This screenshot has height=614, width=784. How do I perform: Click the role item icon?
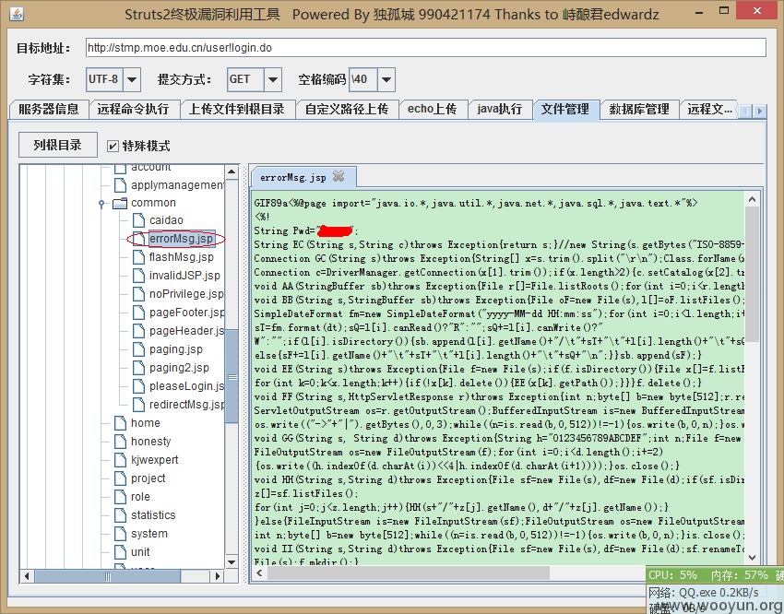coord(121,497)
